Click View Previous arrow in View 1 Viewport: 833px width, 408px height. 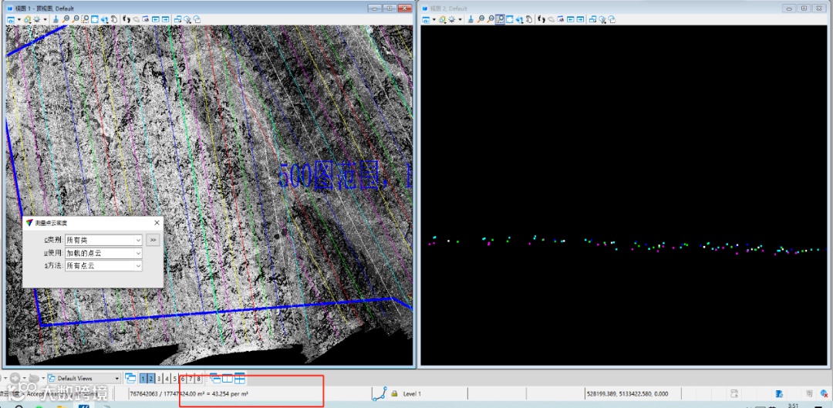tap(156, 19)
